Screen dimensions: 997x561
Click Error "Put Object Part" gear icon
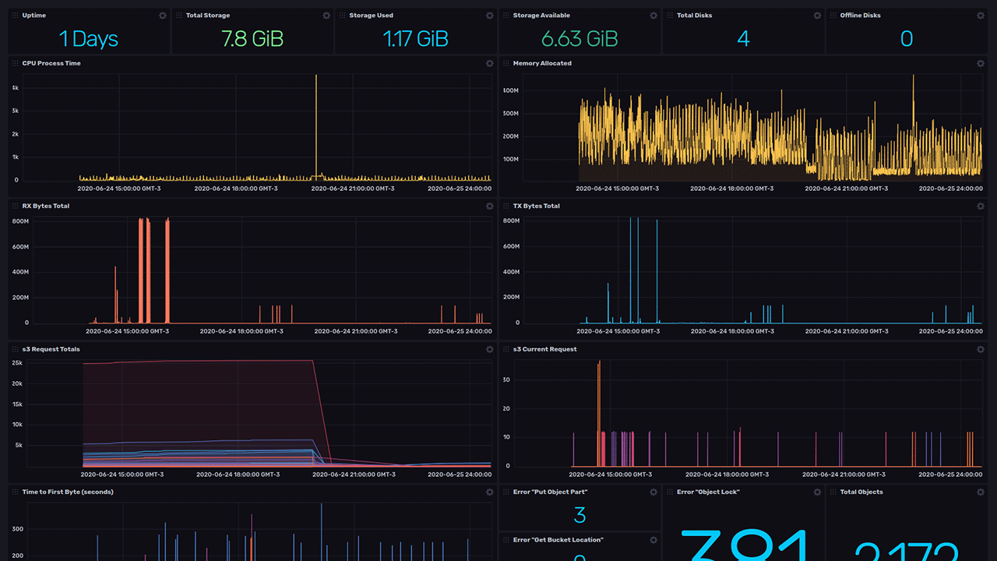[x=654, y=492]
